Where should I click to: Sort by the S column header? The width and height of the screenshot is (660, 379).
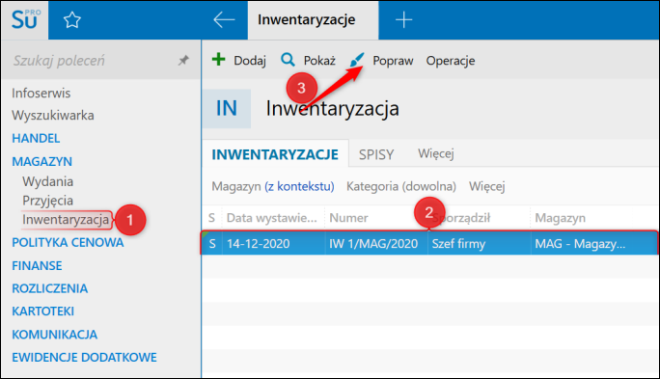(211, 218)
